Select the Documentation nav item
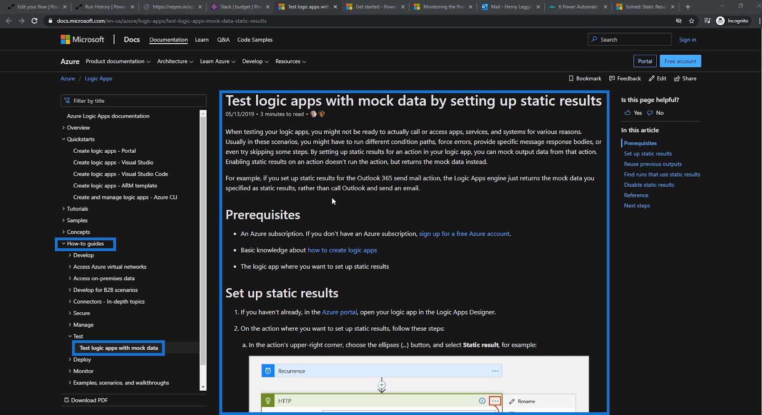 coord(169,40)
